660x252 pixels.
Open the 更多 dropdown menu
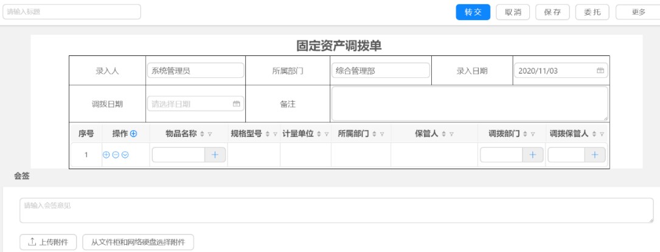pos(637,12)
